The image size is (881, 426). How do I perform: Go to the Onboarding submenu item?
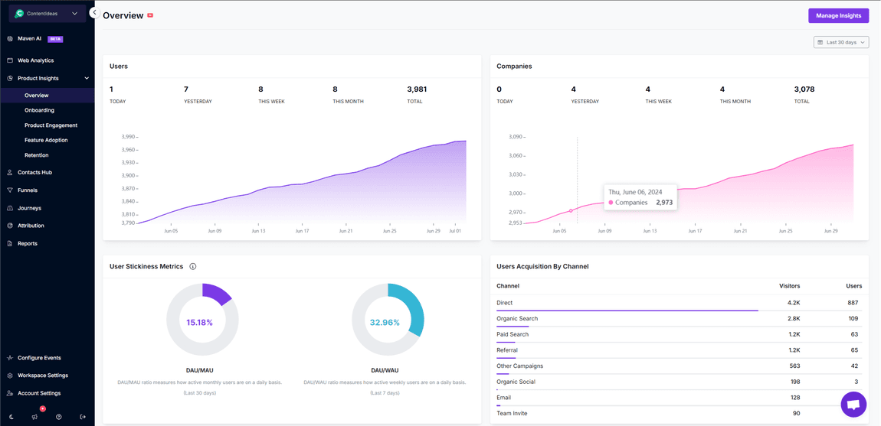click(39, 110)
